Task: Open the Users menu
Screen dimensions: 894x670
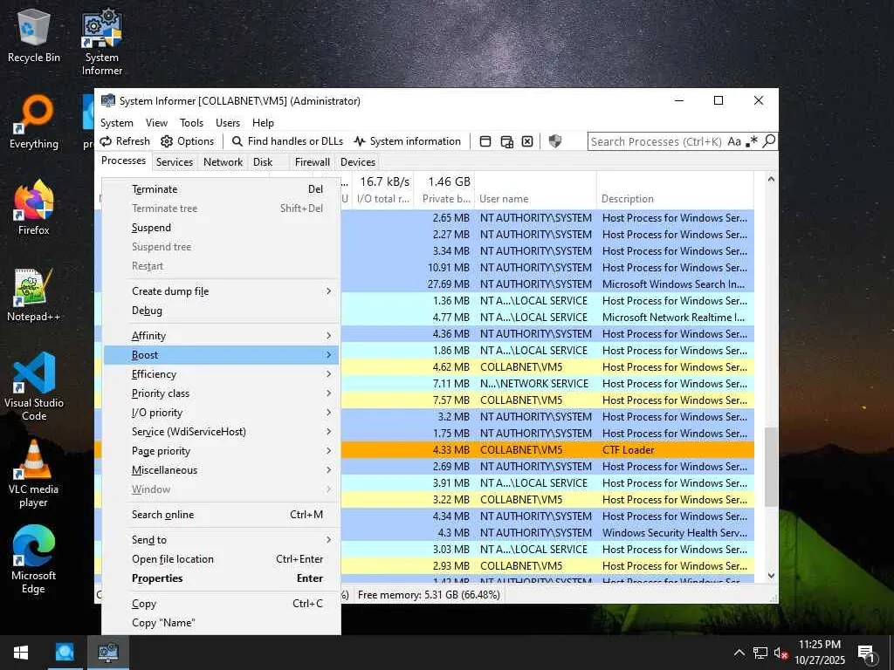Action: pyautogui.click(x=228, y=123)
